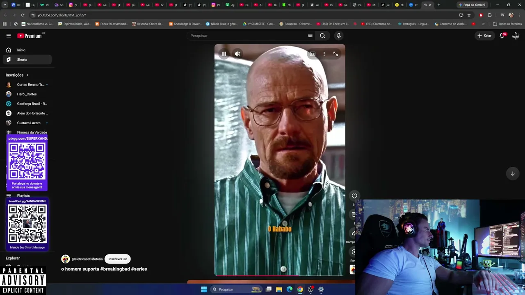Show more bookmarks with the overflow chevron
The width and height of the screenshot is (525, 295).
click(x=483, y=24)
